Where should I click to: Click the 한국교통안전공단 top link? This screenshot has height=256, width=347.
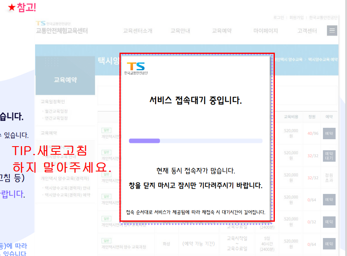(323, 18)
